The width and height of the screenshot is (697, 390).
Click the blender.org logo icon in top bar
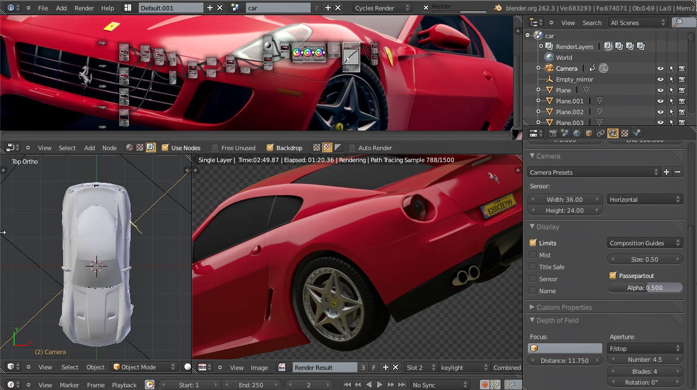tap(498, 8)
